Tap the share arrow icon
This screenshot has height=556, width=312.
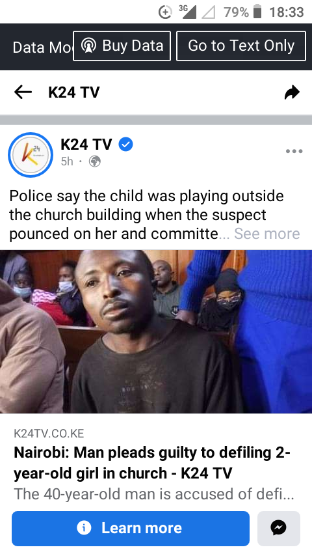click(292, 92)
